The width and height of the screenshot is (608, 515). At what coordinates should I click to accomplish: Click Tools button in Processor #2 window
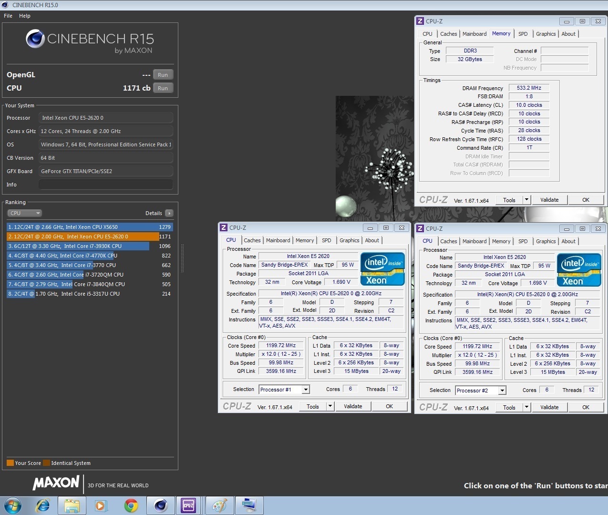click(509, 407)
